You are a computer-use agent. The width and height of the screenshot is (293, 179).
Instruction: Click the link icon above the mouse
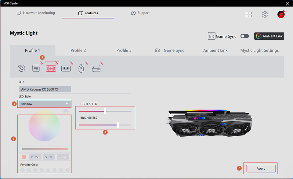click(86, 63)
